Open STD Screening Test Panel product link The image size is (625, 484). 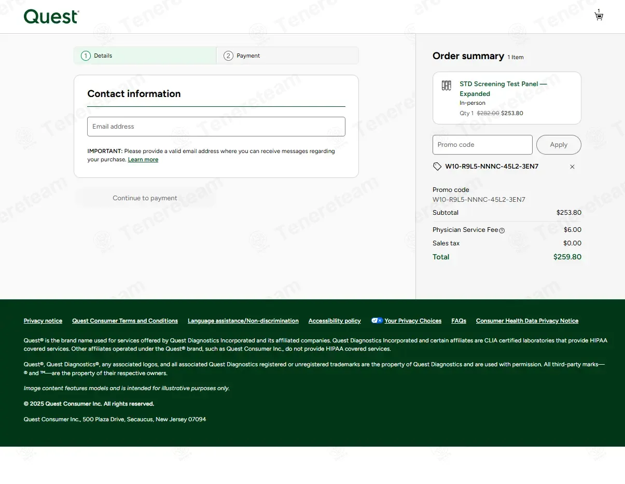click(x=503, y=89)
